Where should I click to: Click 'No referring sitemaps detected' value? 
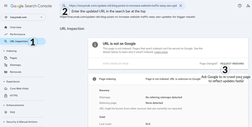(164, 97)
